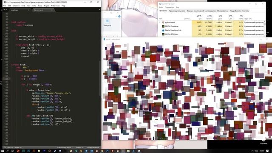Open the Файл menu in Task Manager
The image size is (272, 153).
point(161,8)
